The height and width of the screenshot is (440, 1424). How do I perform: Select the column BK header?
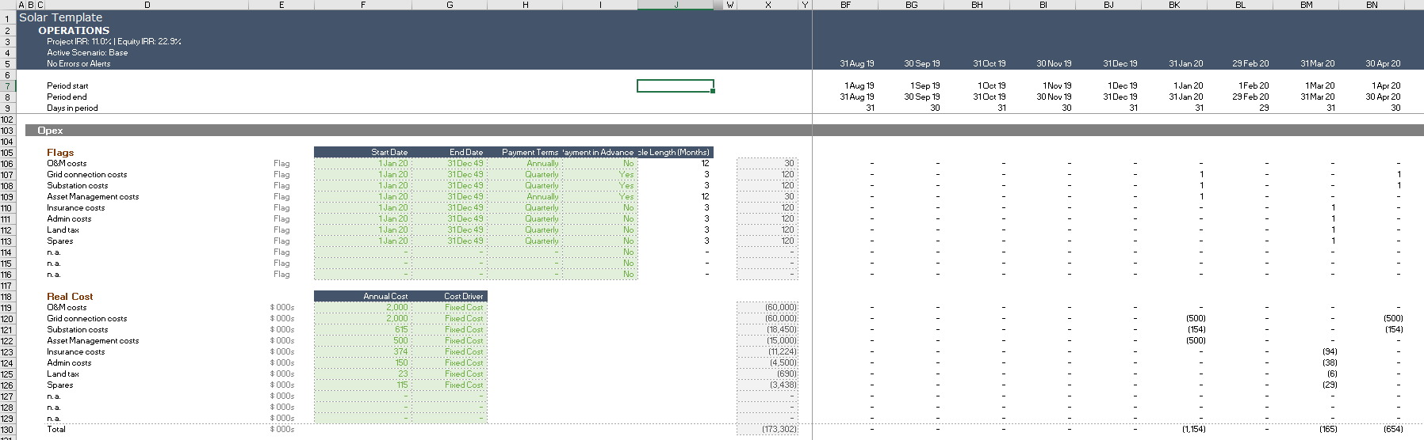1174,5
